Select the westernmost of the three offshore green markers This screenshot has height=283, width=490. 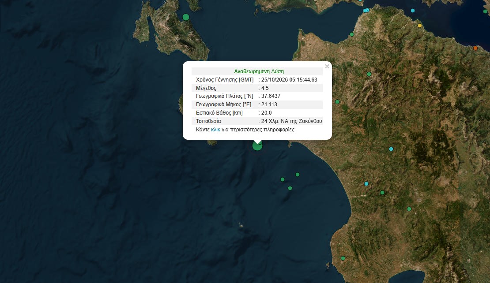[283, 179]
